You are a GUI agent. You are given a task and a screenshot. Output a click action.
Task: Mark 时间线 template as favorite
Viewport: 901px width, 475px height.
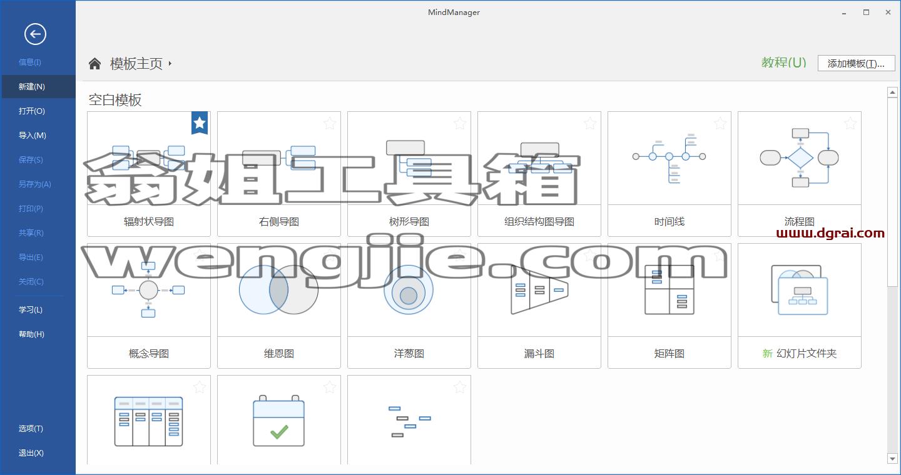[720, 124]
